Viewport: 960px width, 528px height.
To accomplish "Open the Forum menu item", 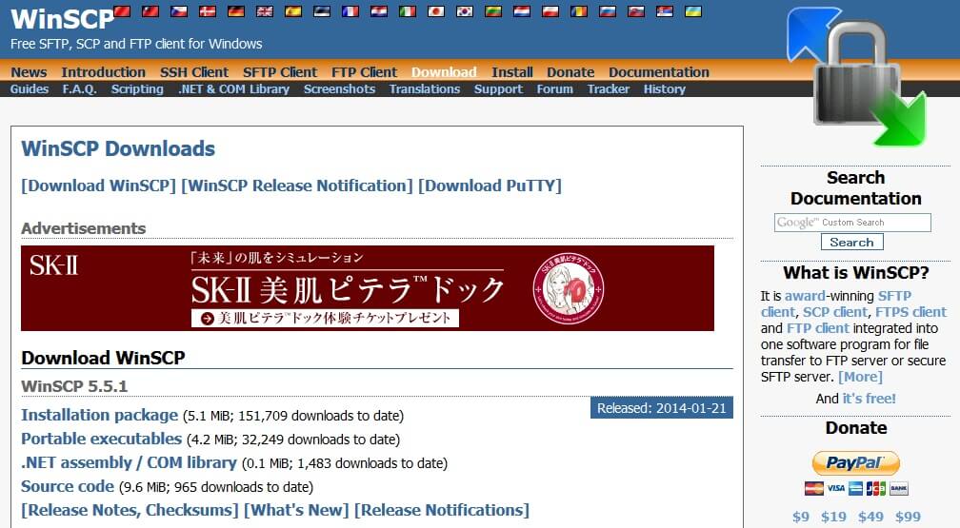I will coord(554,88).
